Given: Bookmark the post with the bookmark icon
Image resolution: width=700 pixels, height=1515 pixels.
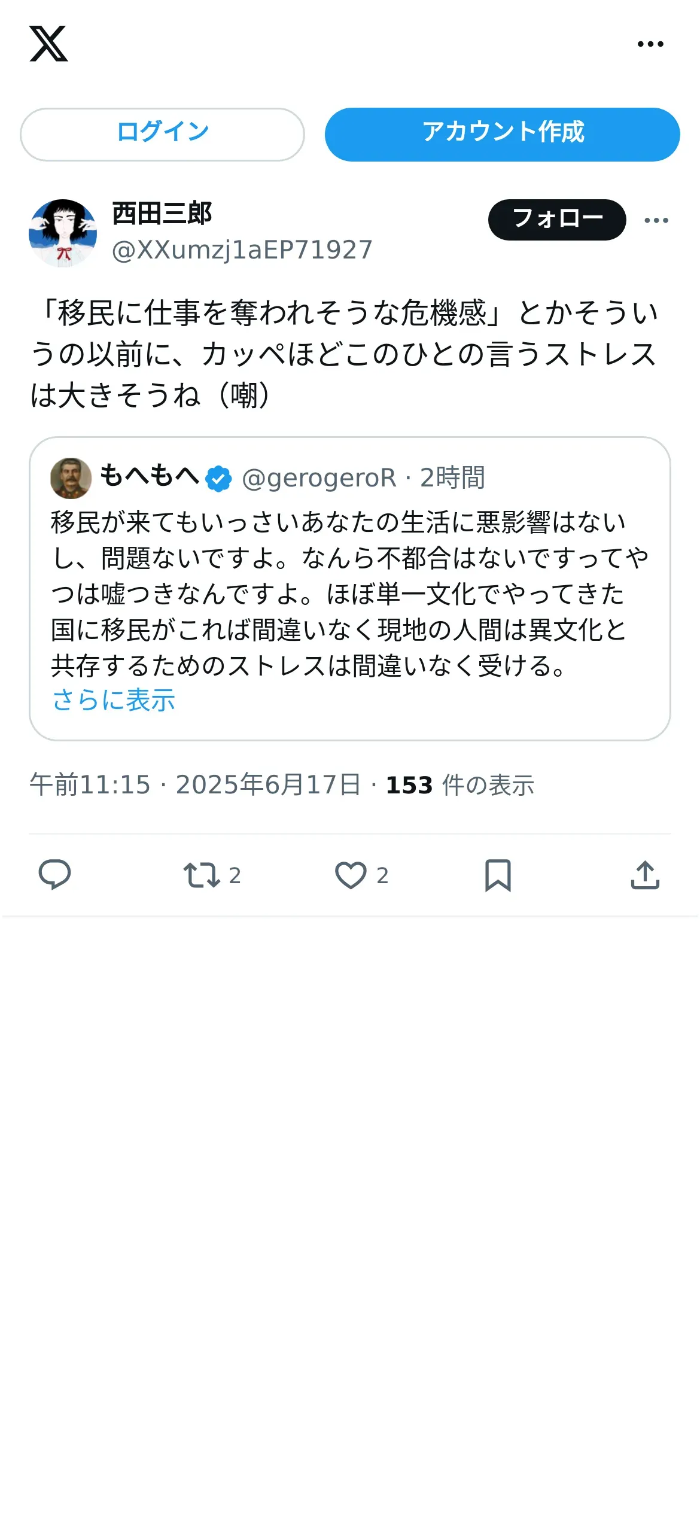Looking at the screenshot, I should pos(498,875).
